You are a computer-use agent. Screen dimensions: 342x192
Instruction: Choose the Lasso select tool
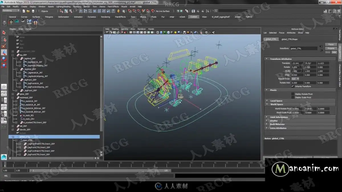[x=4, y=40]
